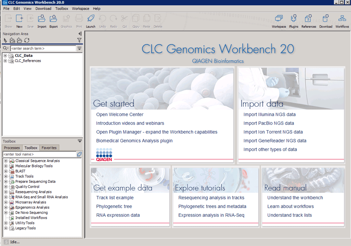Expand the RNA-Seq and Small RNA Analysis category
The height and width of the screenshot is (246, 351).
click(6, 197)
